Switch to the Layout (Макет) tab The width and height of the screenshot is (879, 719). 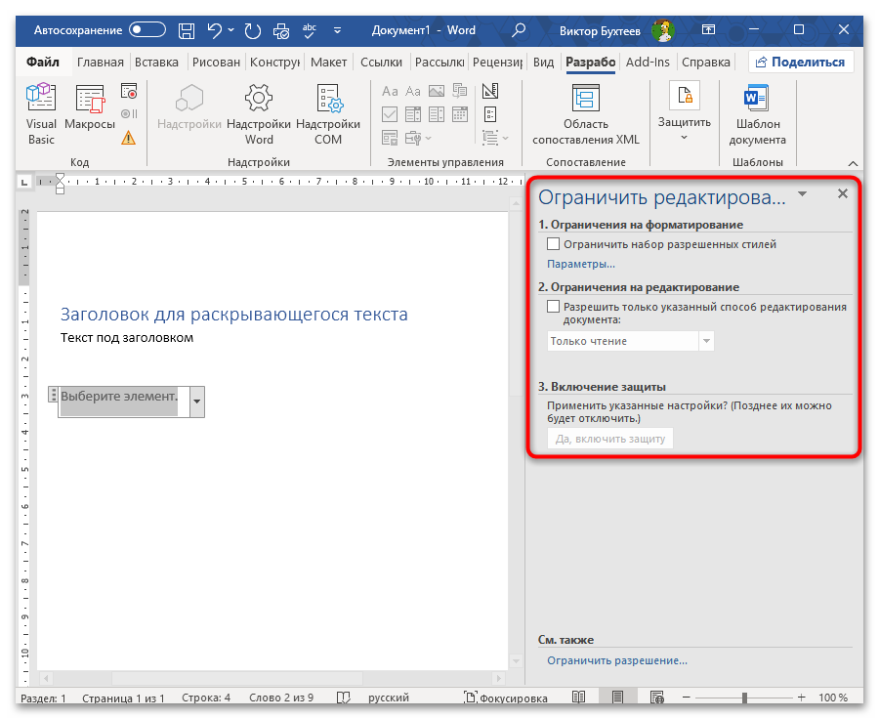tap(329, 63)
